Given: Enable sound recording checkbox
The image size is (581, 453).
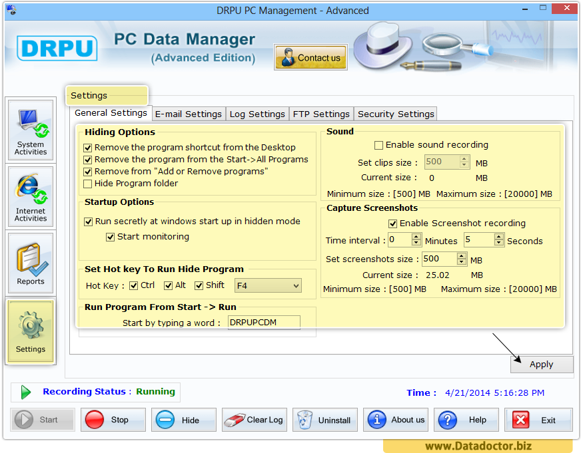Looking at the screenshot, I should pyautogui.click(x=378, y=145).
